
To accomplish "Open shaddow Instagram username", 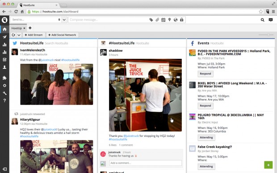I will (x=116, y=51).
